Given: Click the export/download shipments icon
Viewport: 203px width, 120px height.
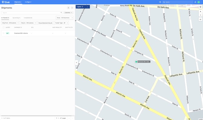Looking at the screenshot, I should (68, 8).
